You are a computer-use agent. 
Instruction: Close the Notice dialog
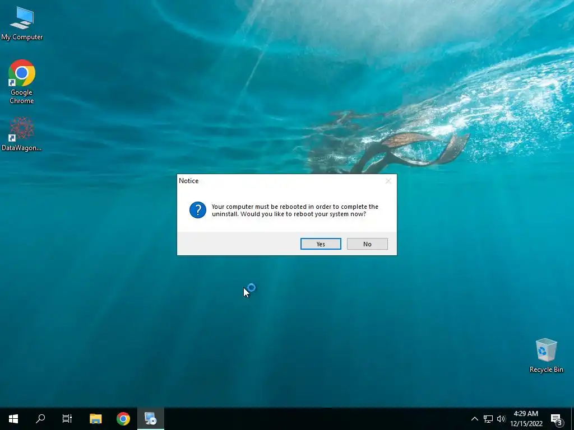[x=388, y=181]
